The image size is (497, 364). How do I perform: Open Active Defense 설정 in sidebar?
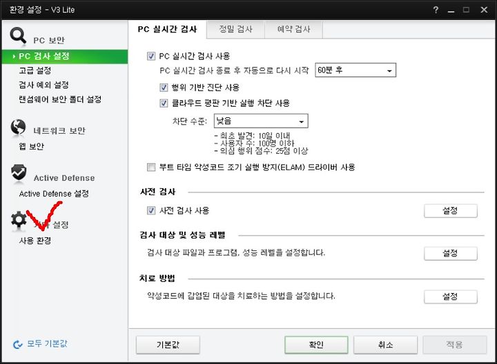click(54, 194)
